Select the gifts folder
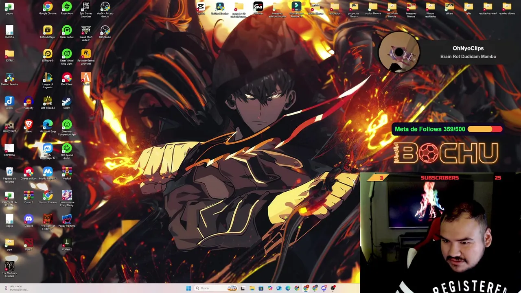 coord(468,8)
